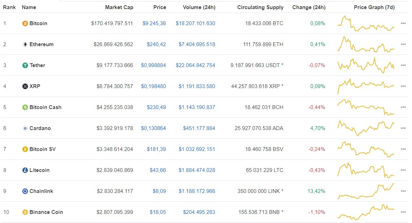Image resolution: width=412 pixels, height=223 pixels.
Task: Click the Litecoin logo icon
Action: tap(24, 170)
